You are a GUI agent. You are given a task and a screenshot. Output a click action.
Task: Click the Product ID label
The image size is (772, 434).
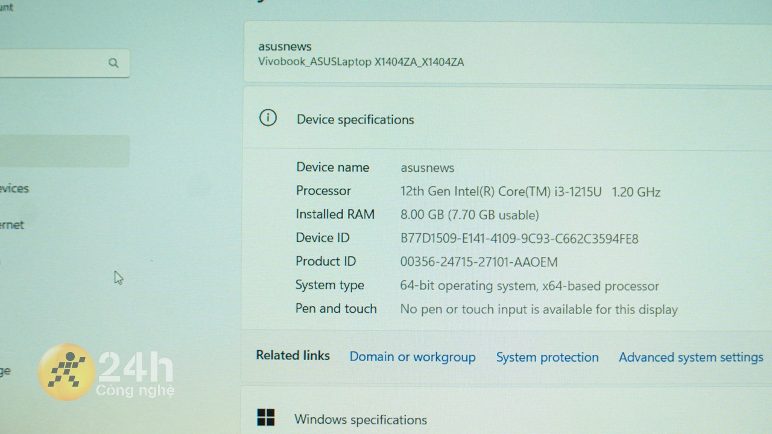click(326, 261)
